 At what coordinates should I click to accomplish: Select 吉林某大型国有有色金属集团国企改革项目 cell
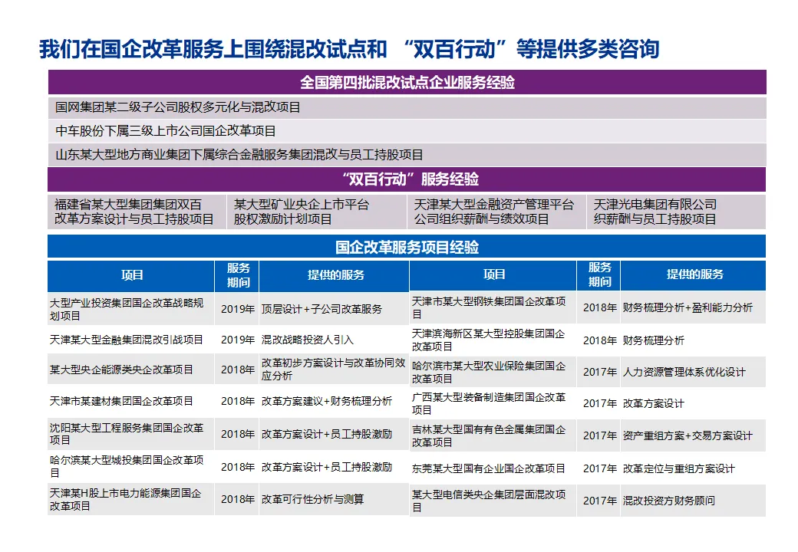coord(493,435)
